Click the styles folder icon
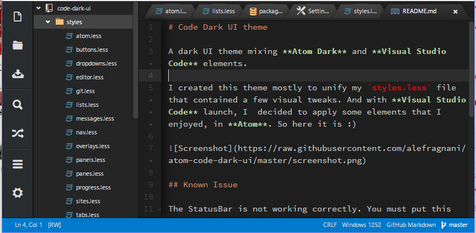Image resolution: width=476 pixels, height=233 pixels. point(60,22)
